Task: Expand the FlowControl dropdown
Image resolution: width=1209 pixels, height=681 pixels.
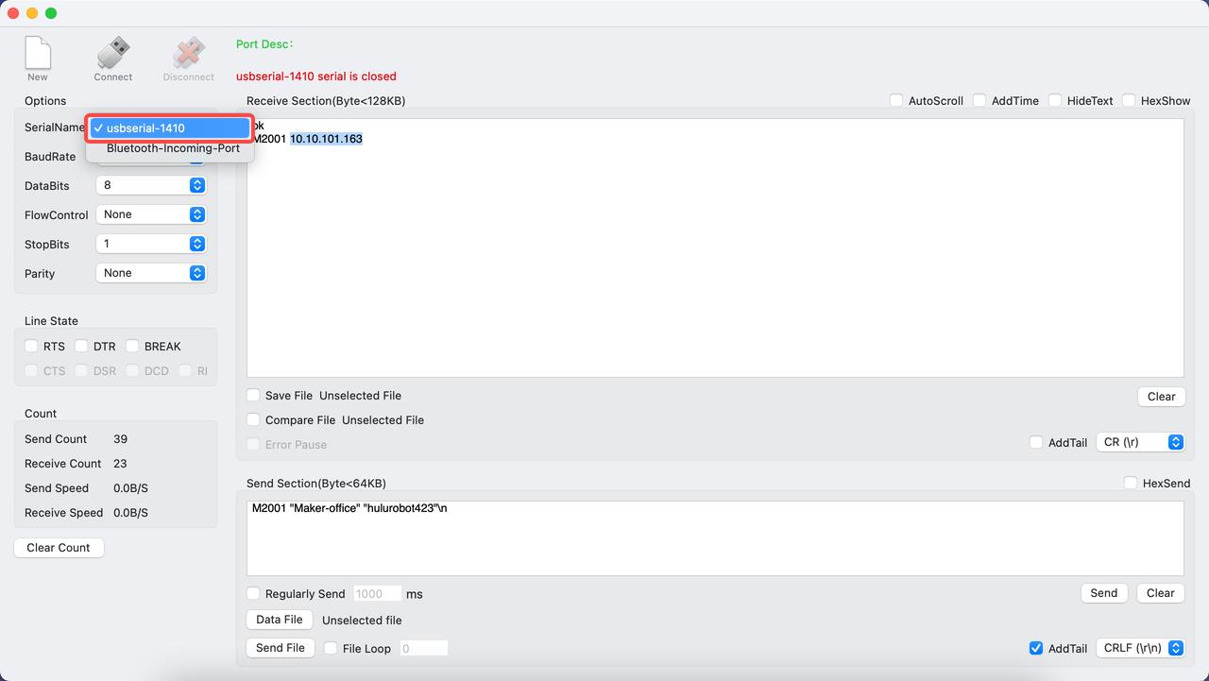Action: pyautogui.click(x=151, y=214)
